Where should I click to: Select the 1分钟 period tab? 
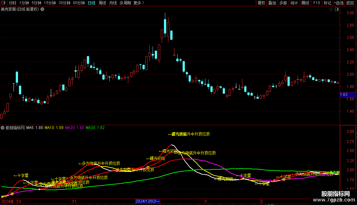pyautogui.click(x=24, y=3)
